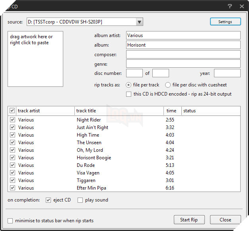Click the album artist field
Image resolution: width=249 pixels, height=231 pixels.
pos(183,35)
